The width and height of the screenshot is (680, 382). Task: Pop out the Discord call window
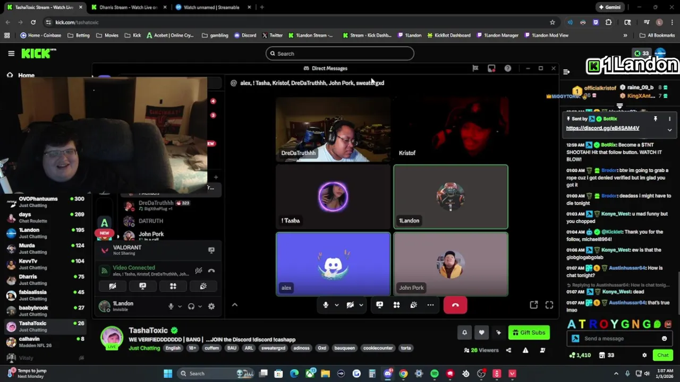534,305
